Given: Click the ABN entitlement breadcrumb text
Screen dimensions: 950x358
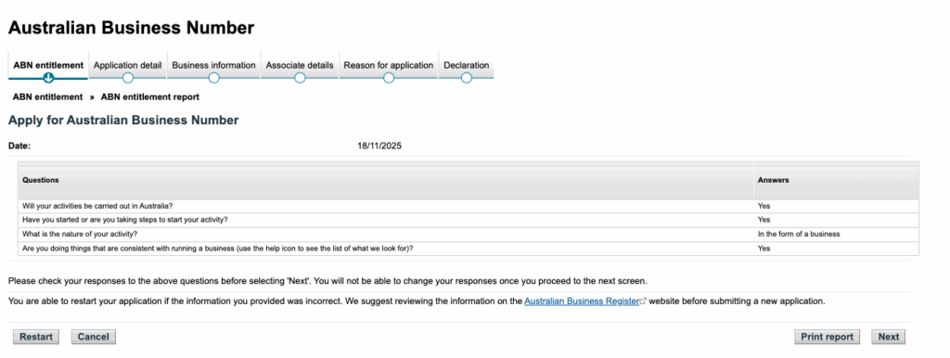Looking at the screenshot, I should [x=48, y=97].
